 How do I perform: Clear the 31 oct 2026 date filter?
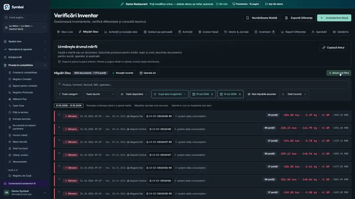click(x=240, y=94)
